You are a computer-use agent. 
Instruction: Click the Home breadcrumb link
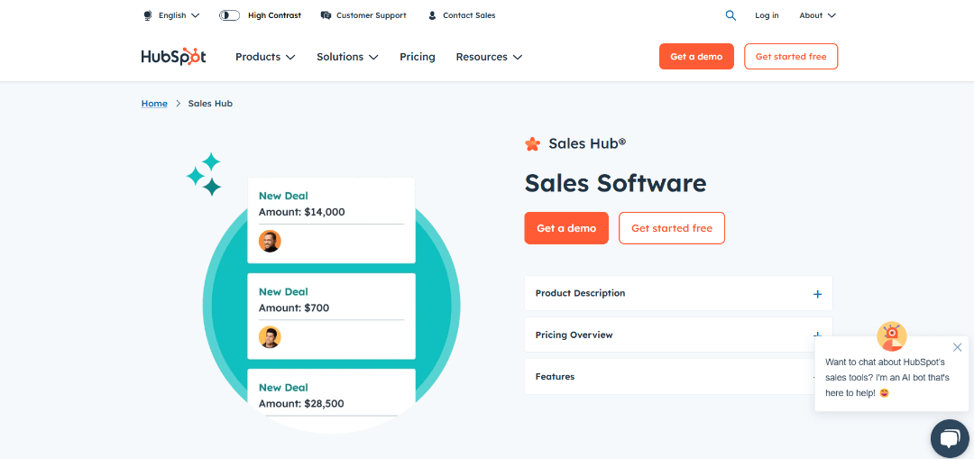pyautogui.click(x=154, y=104)
